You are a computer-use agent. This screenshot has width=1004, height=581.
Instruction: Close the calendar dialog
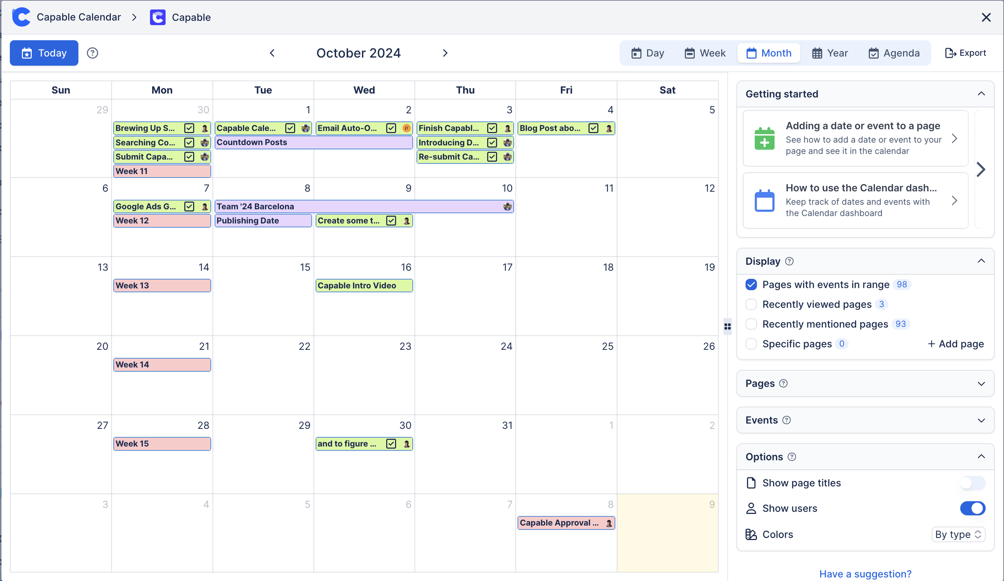click(986, 17)
